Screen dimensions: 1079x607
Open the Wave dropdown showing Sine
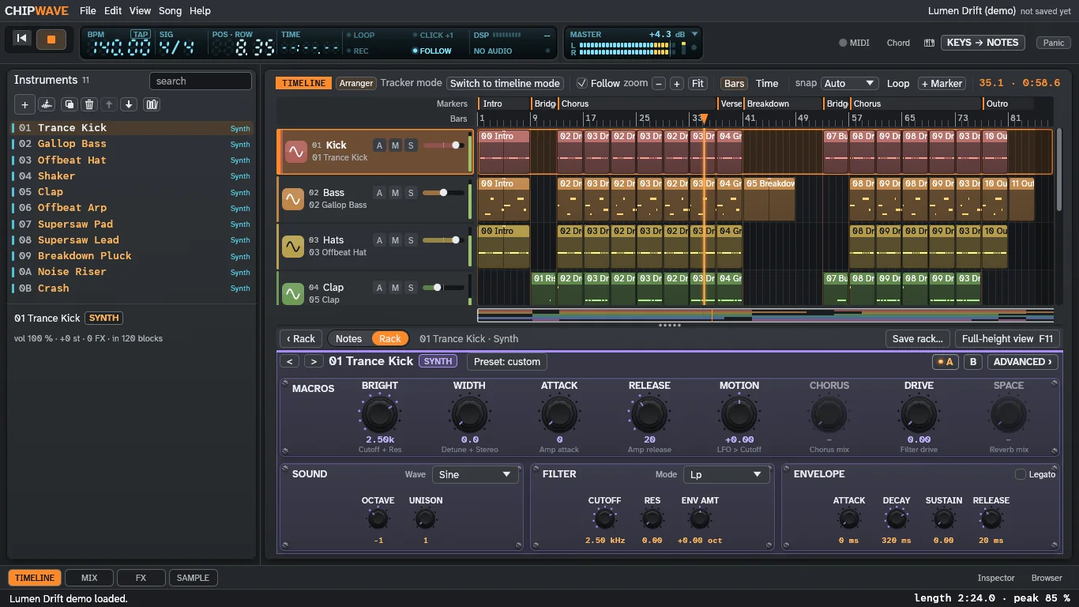coord(476,474)
